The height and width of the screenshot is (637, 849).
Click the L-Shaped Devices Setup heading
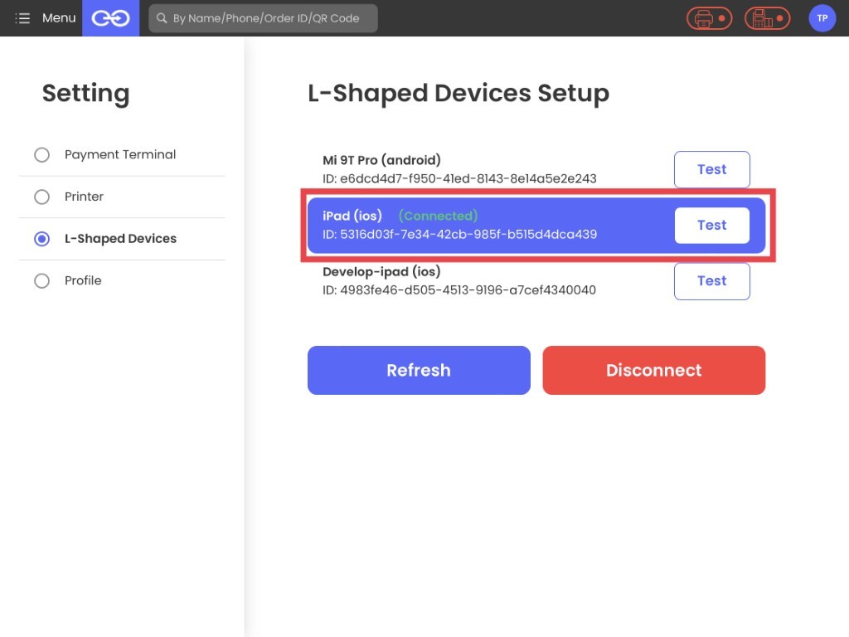(458, 93)
